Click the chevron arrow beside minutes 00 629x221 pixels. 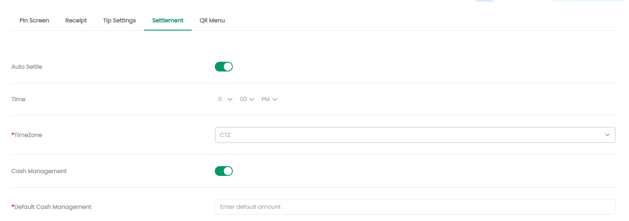252,99
